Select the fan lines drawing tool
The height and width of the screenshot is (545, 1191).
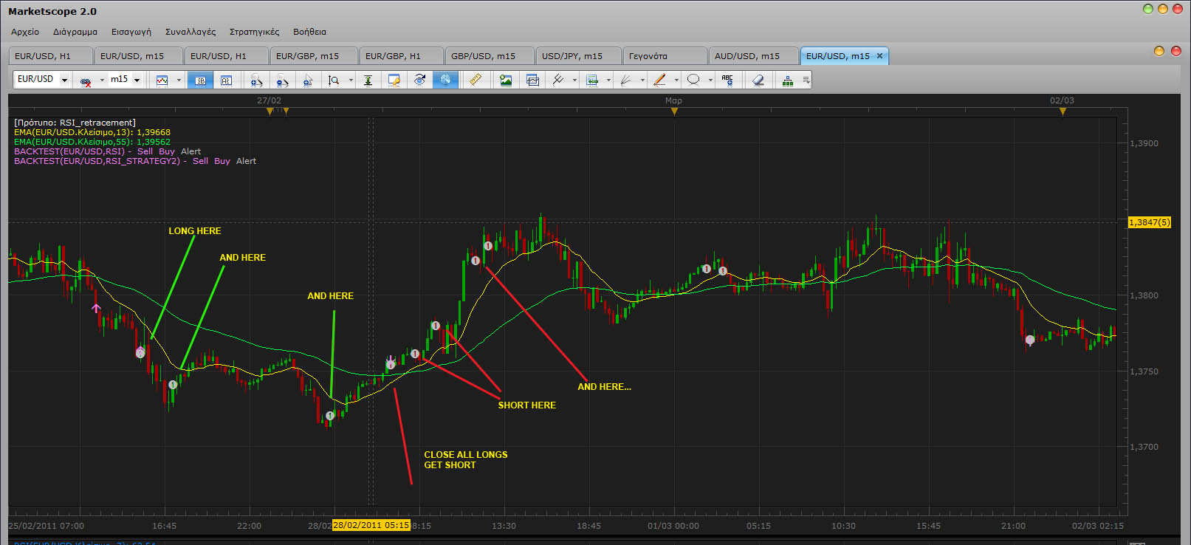point(626,80)
